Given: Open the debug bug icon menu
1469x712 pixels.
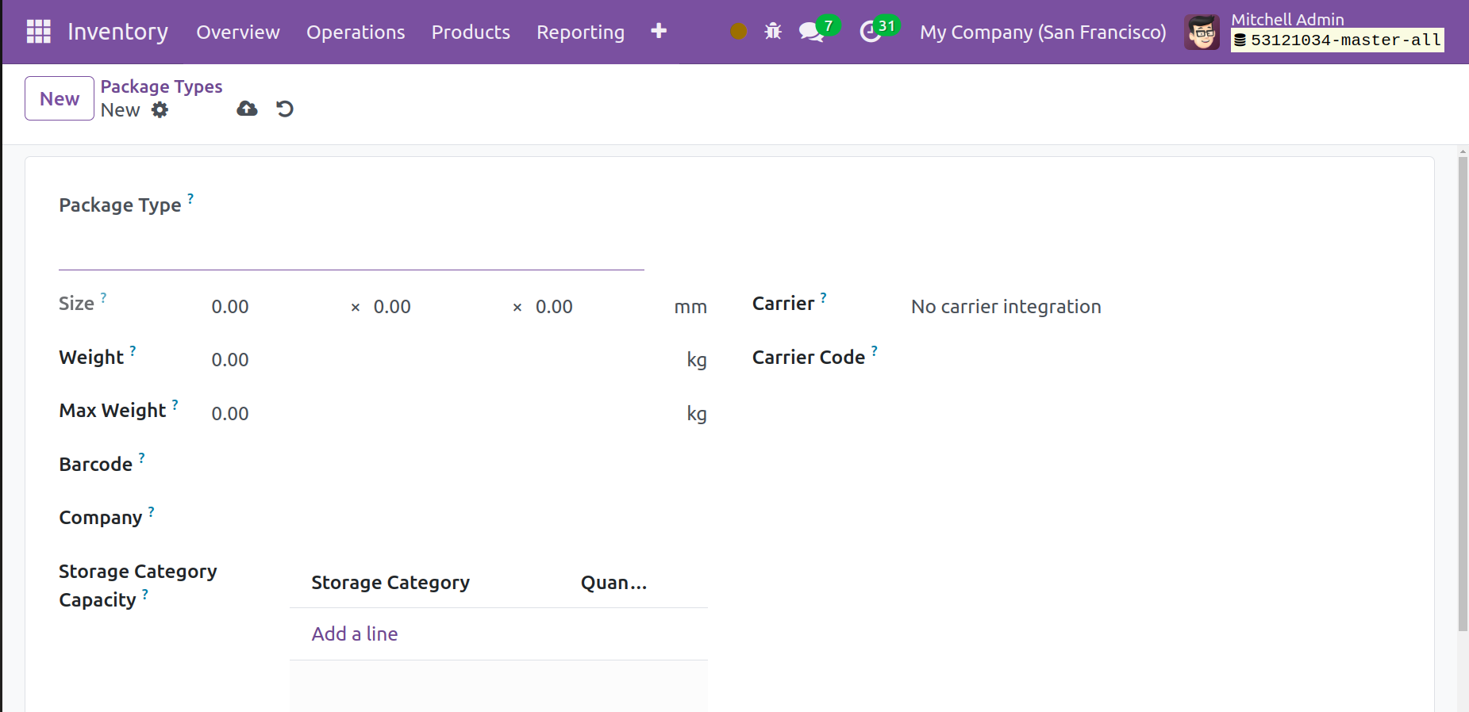Looking at the screenshot, I should 773,32.
